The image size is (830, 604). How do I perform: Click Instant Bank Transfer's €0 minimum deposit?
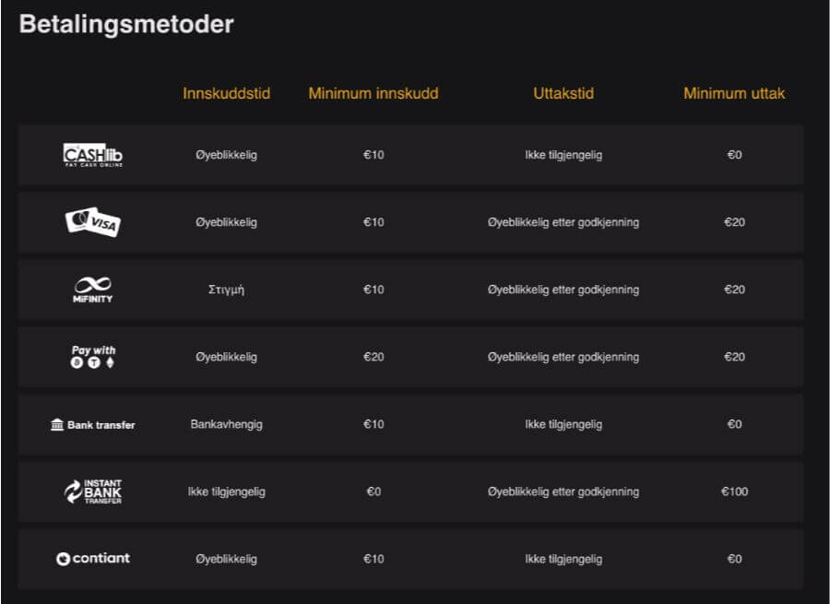pyautogui.click(x=373, y=491)
